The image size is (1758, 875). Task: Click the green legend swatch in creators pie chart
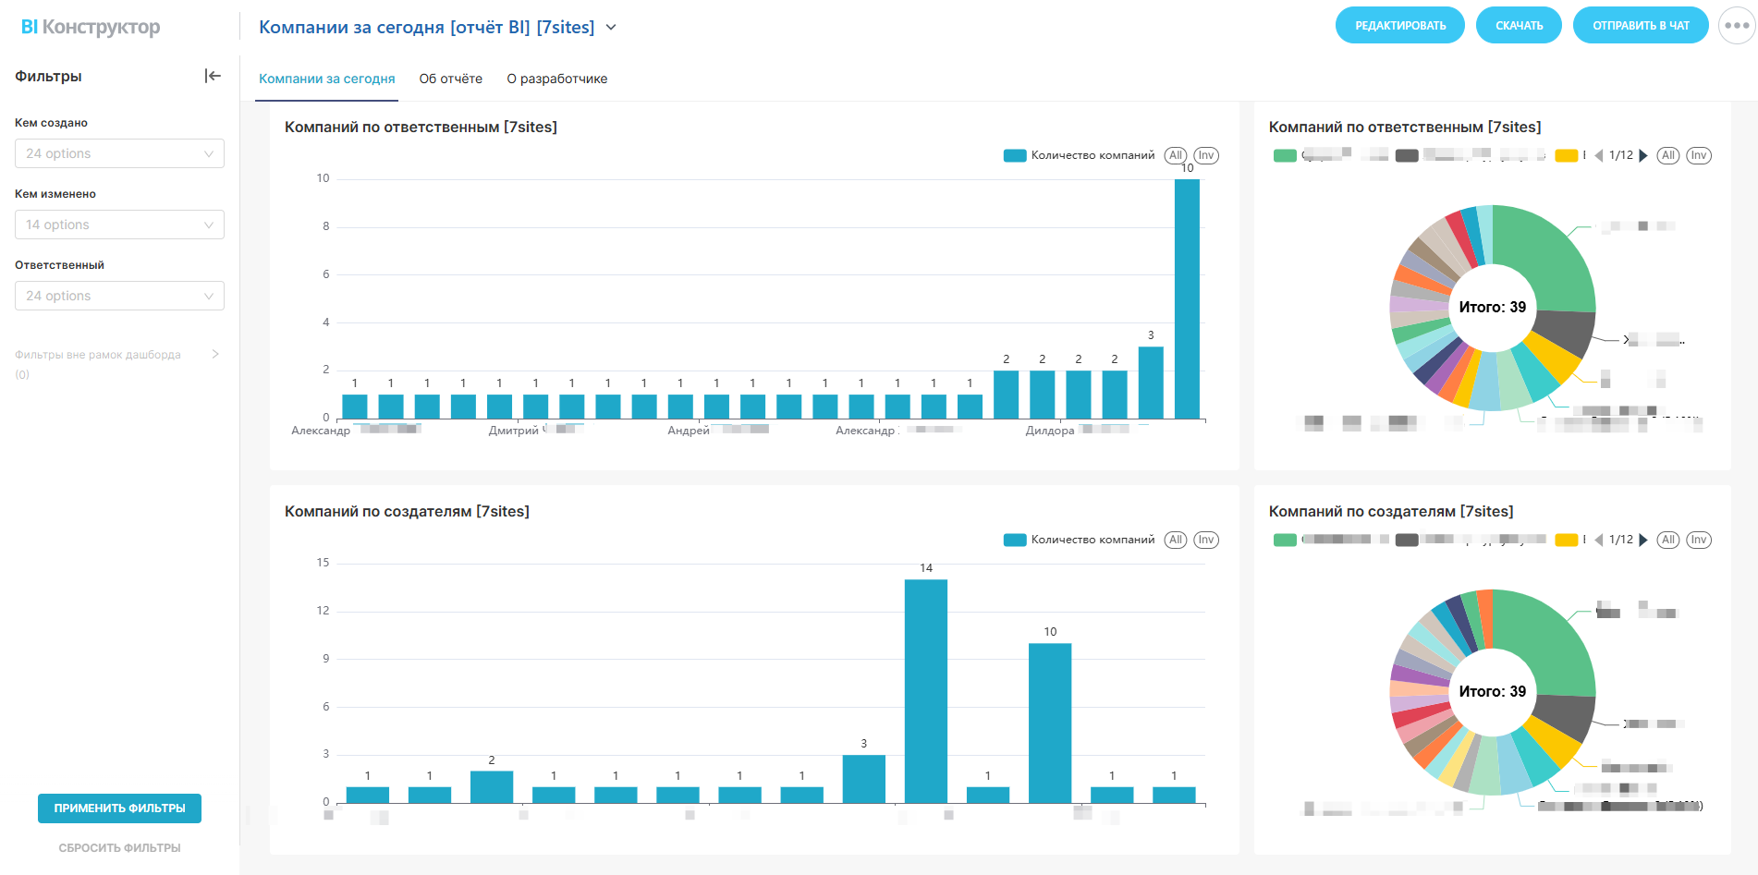coord(1284,540)
